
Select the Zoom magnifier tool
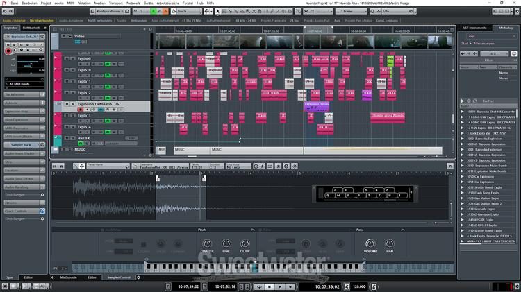click(x=247, y=11)
